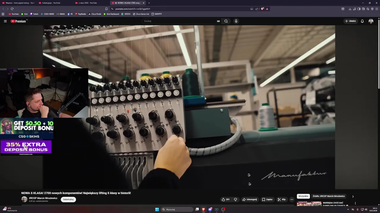Open #RCOP Marcin Mroziewicz channel name
Image resolution: width=380 pixels, height=213 pixels.
coord(43,198)
